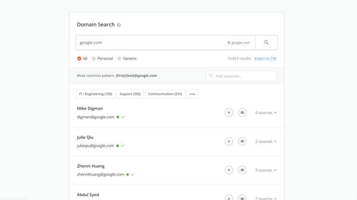Screen dimensions: 357x200
Task: Click green status dot for zhennihuang@google.com
Action: pyautogui.click(x=127, y=175)
